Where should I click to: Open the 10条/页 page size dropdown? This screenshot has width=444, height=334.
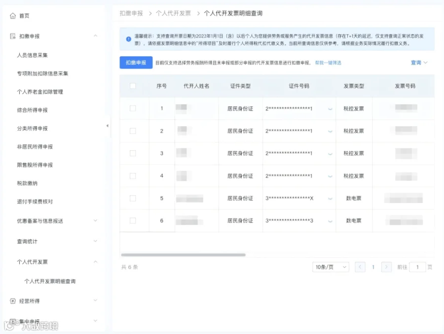pyautogui.click(x=331, y=267)
